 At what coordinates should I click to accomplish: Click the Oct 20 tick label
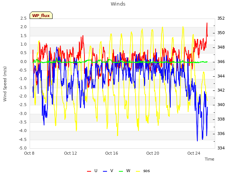(x=153, y=153)
